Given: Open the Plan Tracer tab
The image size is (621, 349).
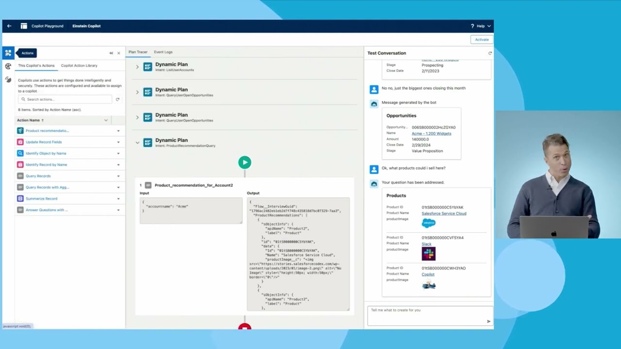Looking at the screenshot, I should 138,52.
